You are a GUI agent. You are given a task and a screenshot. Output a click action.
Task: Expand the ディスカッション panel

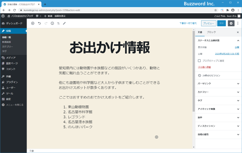[218, 126]
